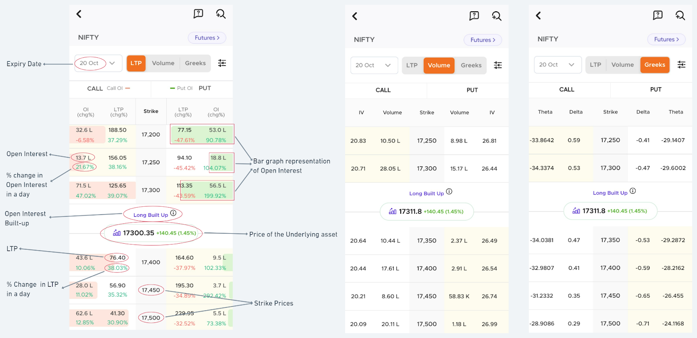Viewport: 697px width, 338px height.
Task: Click put OI 56.5 L cell
Action: 217,186
